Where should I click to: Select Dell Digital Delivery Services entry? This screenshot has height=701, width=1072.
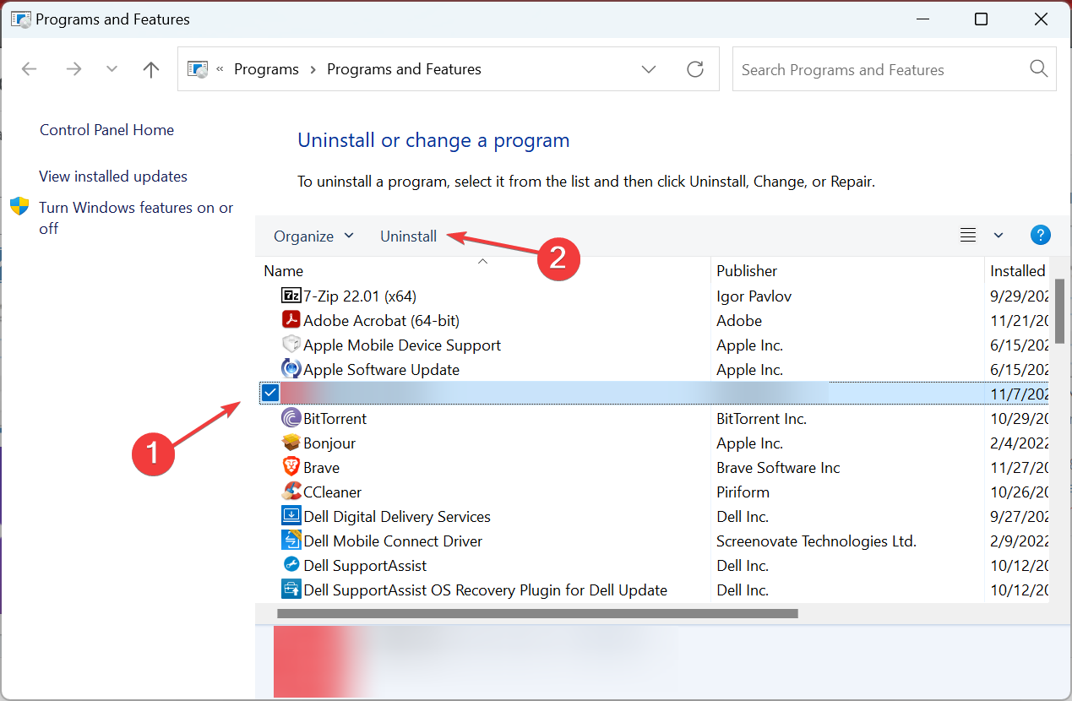click(x=397, y=516)
